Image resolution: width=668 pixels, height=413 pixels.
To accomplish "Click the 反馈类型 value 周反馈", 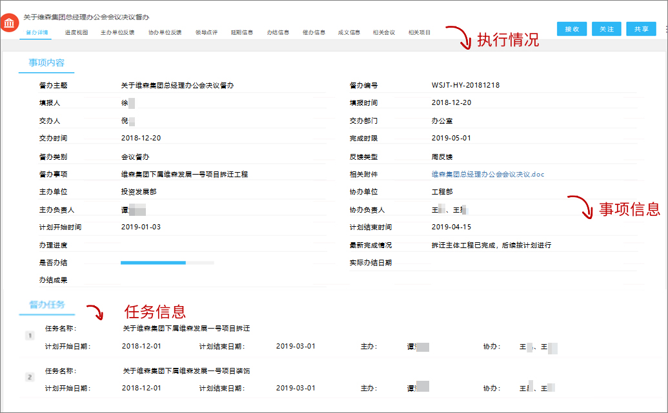I will [x=441, y=157].
